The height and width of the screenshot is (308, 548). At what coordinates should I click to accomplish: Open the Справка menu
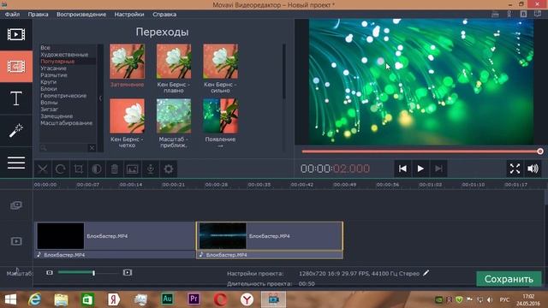164,15
